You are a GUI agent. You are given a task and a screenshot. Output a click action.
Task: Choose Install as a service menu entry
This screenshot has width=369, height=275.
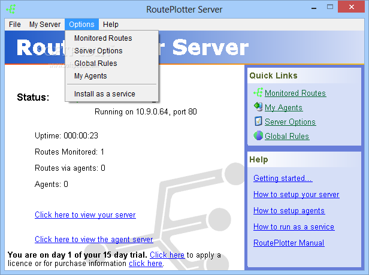click(x=112, y=93)
